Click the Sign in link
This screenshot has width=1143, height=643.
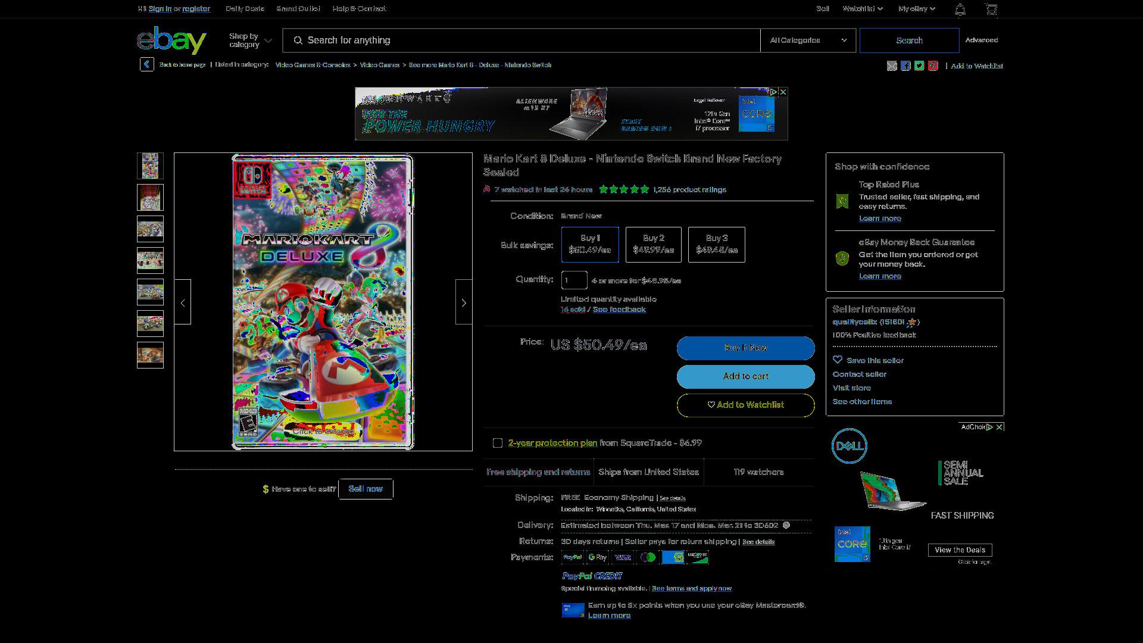point(160,9)
